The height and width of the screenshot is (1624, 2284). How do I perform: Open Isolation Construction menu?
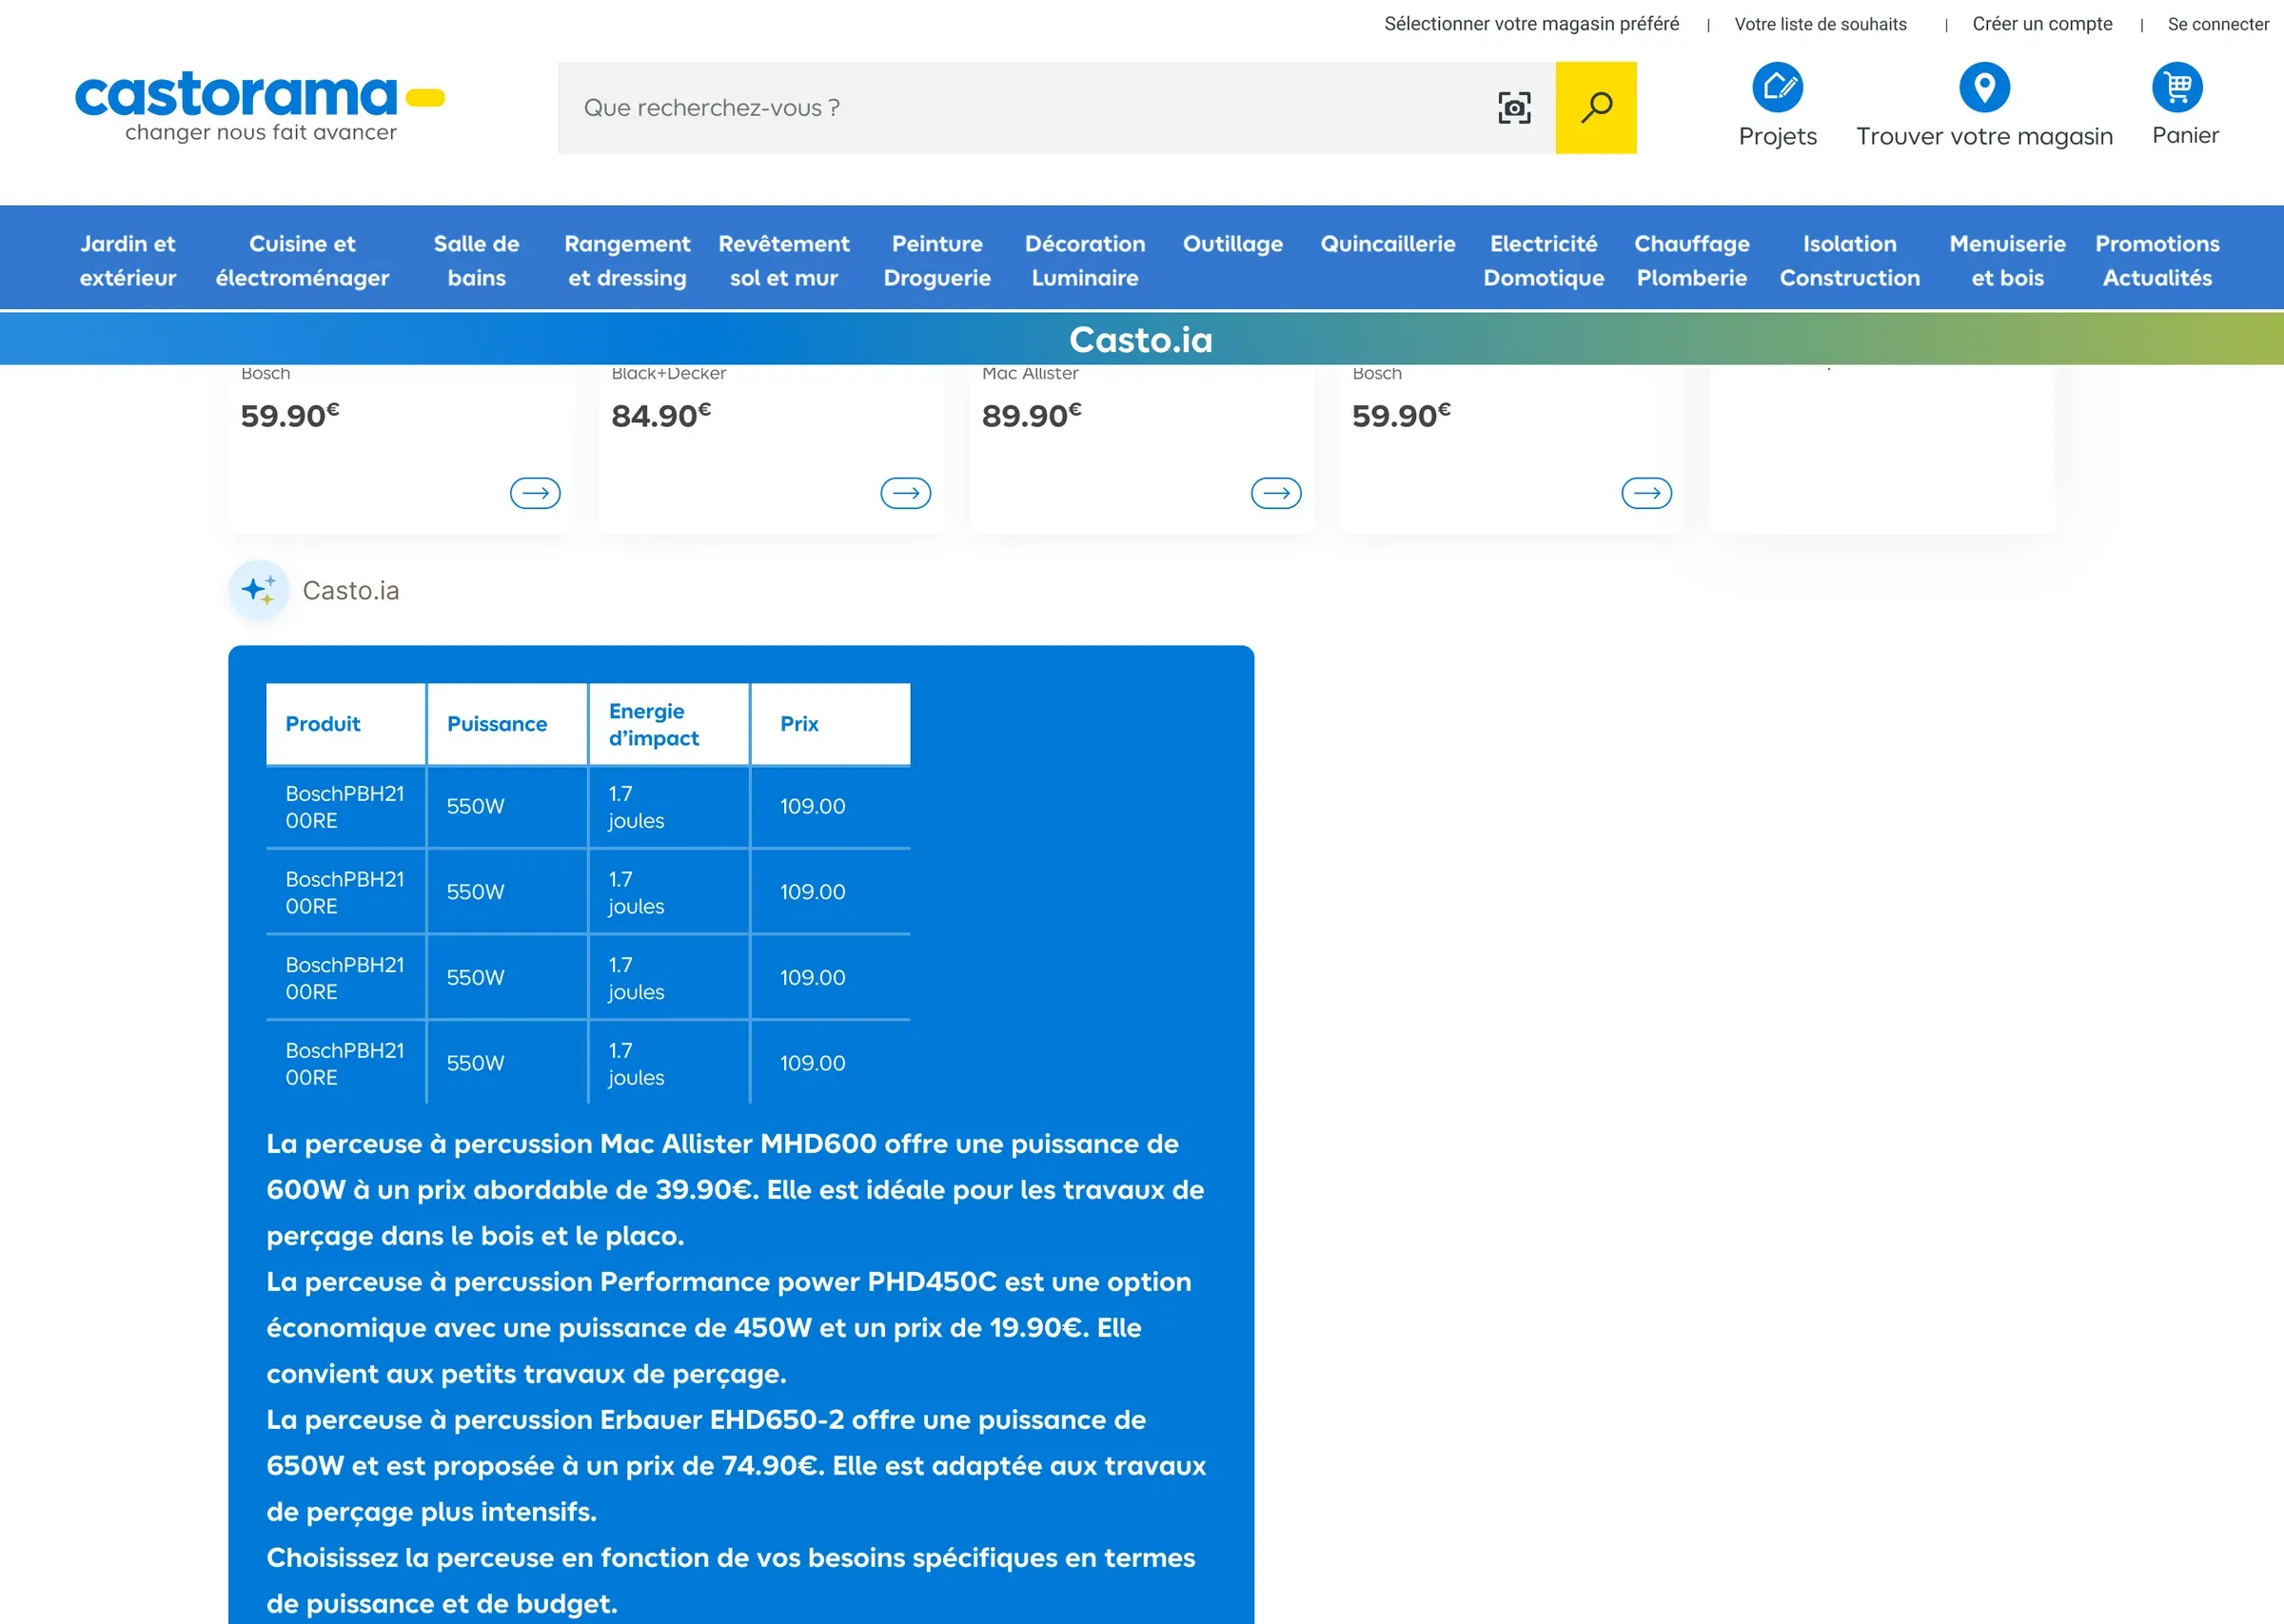pyautogui.click(x=1850, y=260)
